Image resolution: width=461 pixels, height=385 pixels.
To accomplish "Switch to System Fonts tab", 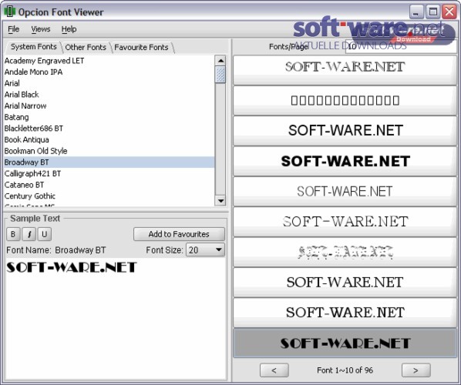I will [33, 47].
